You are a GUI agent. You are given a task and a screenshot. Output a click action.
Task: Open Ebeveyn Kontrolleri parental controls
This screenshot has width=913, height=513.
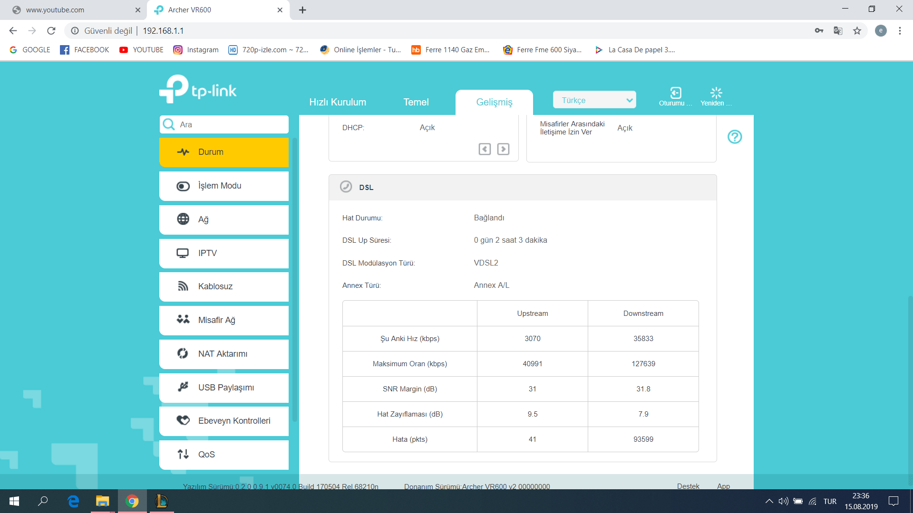pyautogui.click(x=224, y=421)
